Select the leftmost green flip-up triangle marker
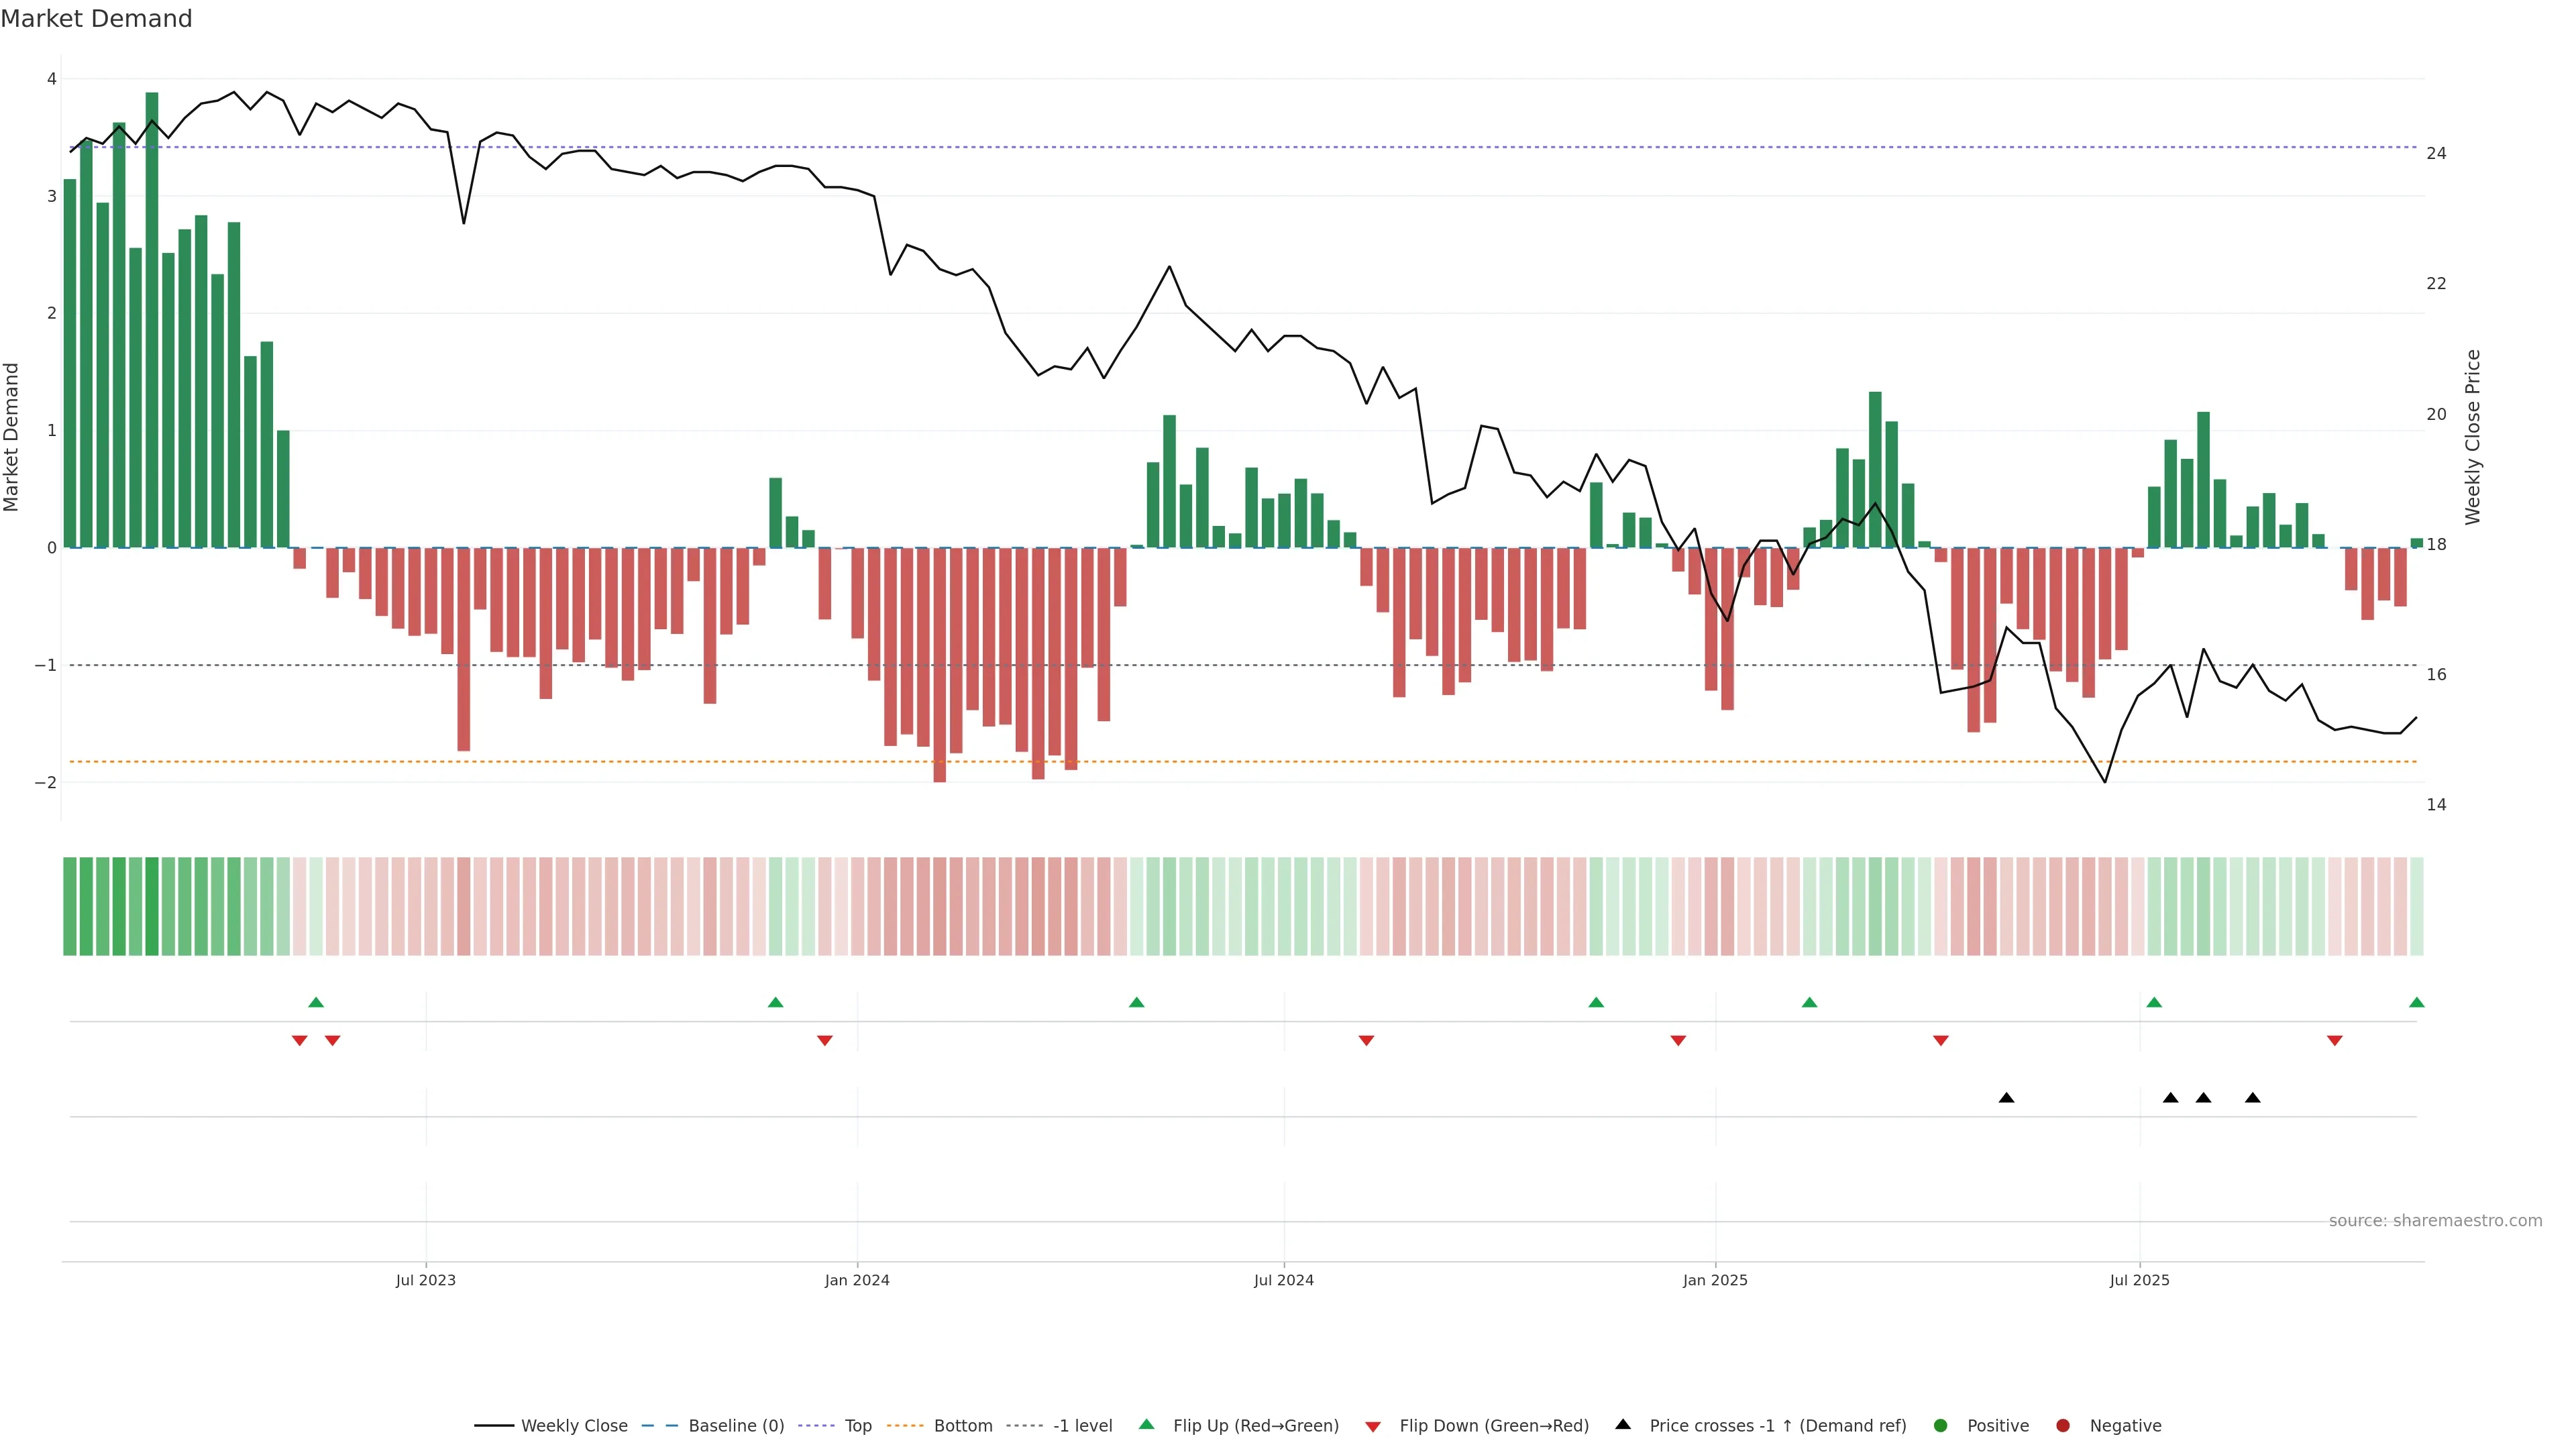 coord(316,1002)
